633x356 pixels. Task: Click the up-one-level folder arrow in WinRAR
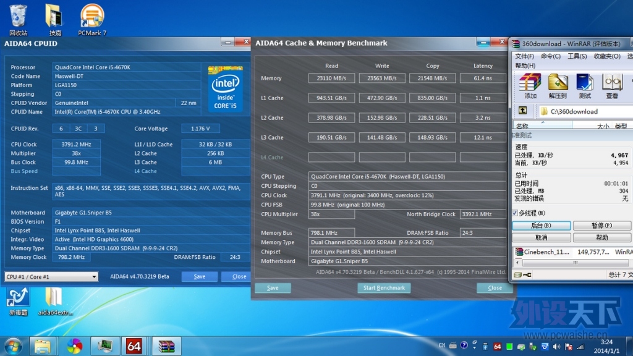[x=522, y=111]
